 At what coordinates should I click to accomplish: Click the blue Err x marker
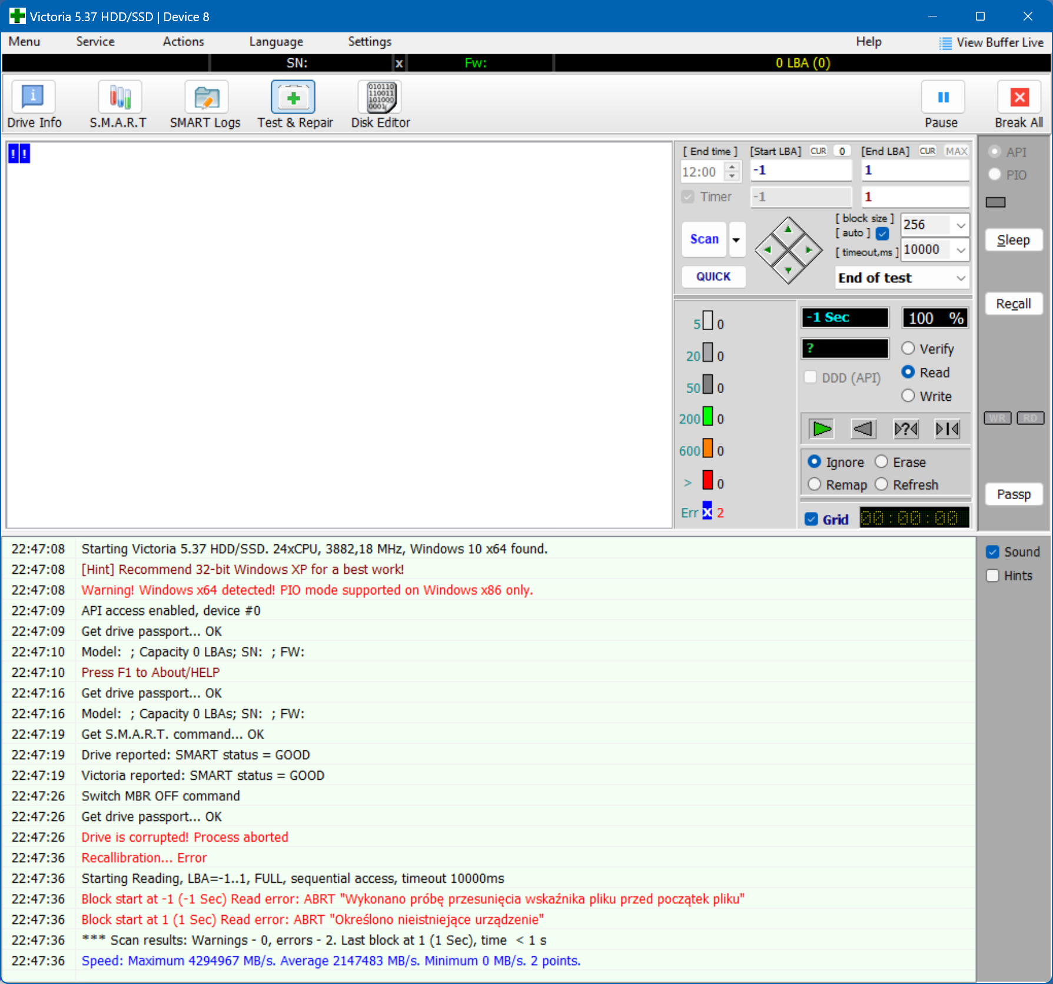tap(707, 511)
